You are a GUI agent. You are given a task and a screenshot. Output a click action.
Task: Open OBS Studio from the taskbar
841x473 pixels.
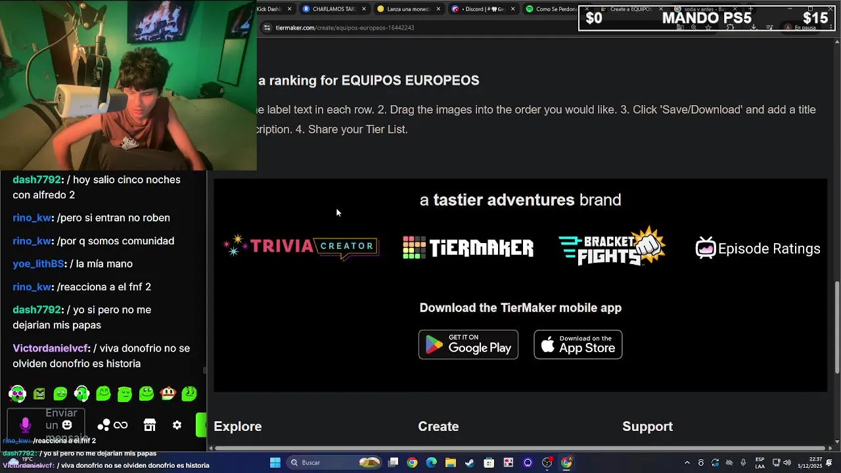point(547,462)
